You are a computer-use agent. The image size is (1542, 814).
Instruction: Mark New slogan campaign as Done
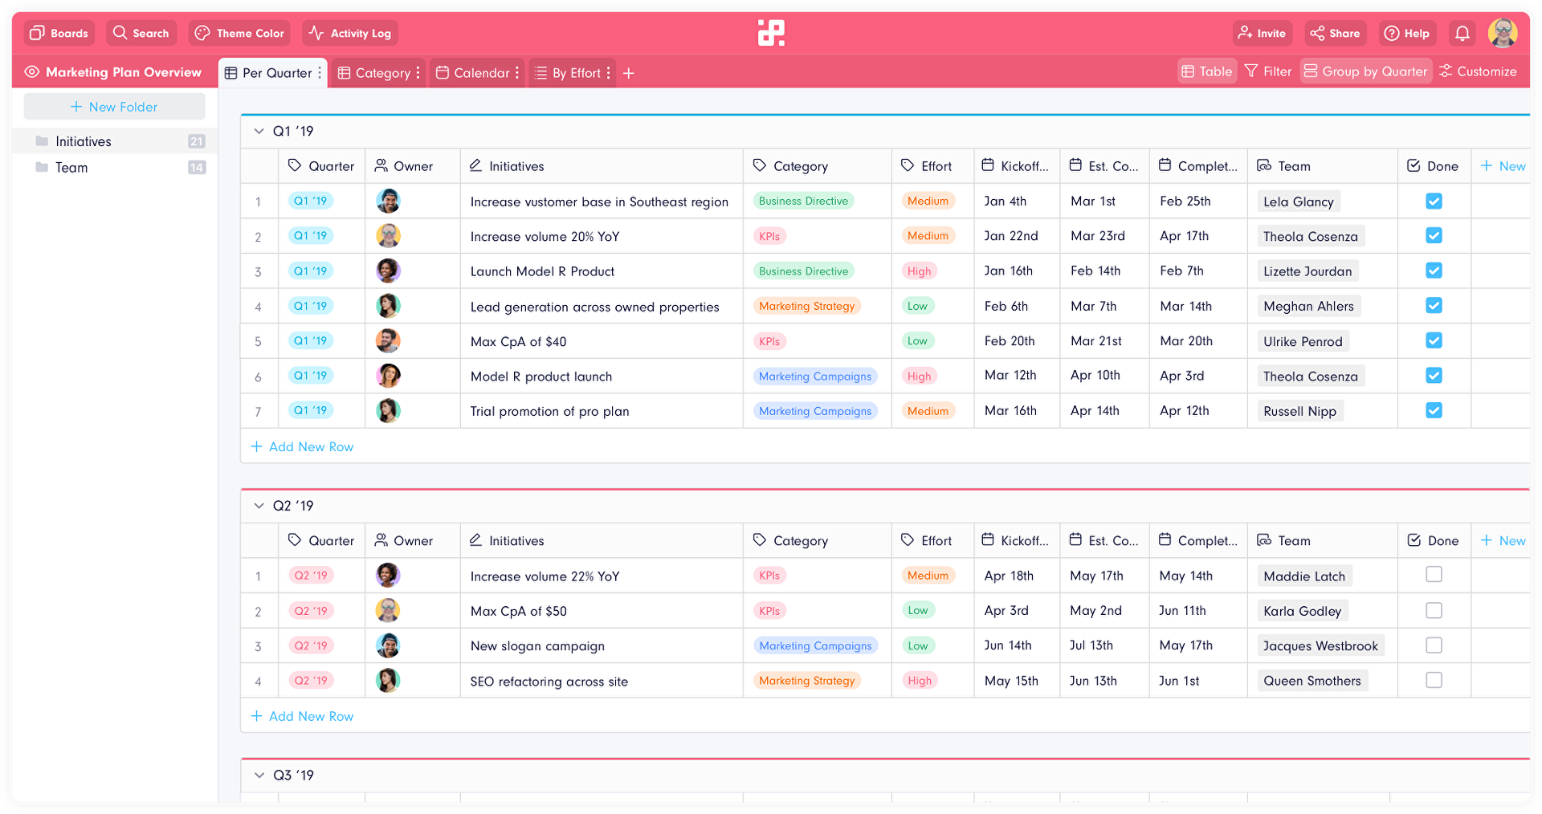click(1434, 645)
